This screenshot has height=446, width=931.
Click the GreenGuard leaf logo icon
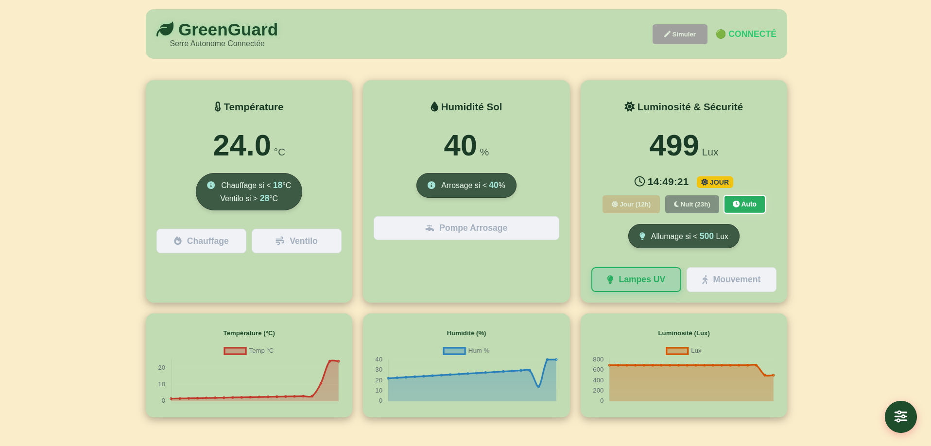[x=165, y=29]
